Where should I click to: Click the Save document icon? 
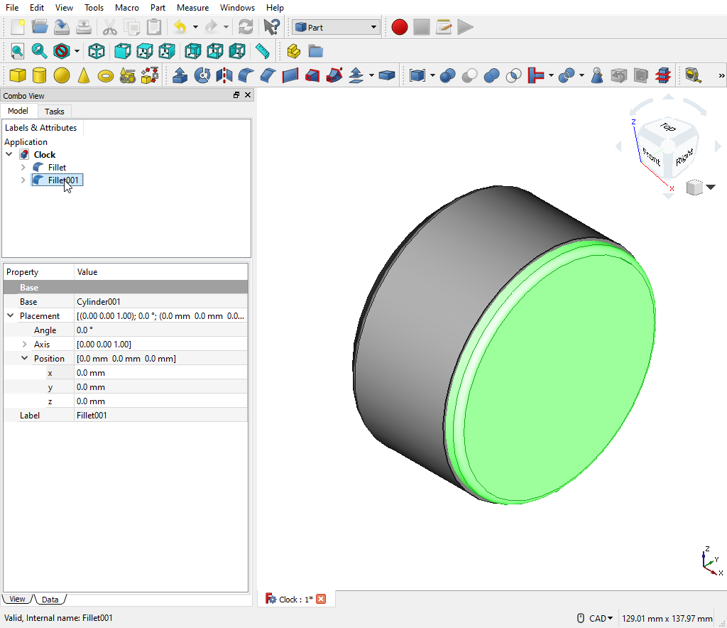(61, 27)
